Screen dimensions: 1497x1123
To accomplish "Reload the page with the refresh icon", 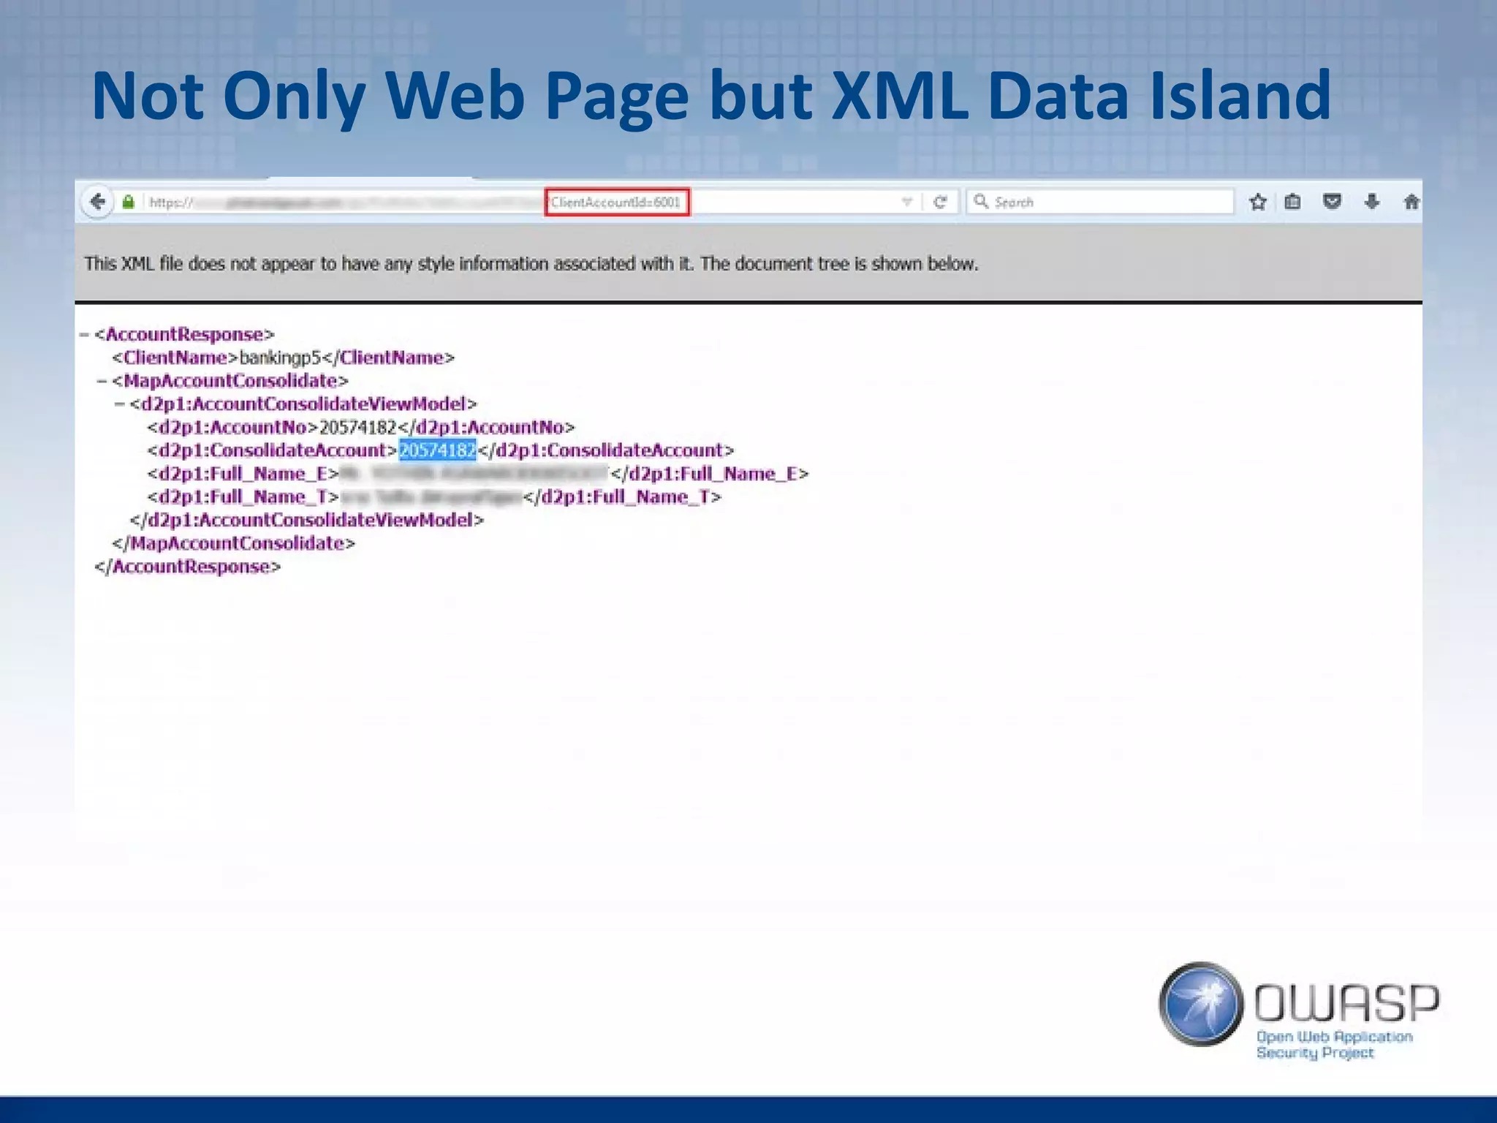I will coord(941,203).
